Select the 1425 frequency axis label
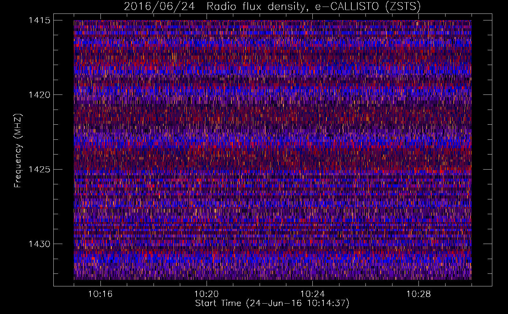Screen dimensions: 508x314 click(x=39, y=170)
